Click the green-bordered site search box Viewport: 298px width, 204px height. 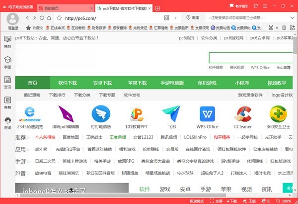(x=251, y=58)
